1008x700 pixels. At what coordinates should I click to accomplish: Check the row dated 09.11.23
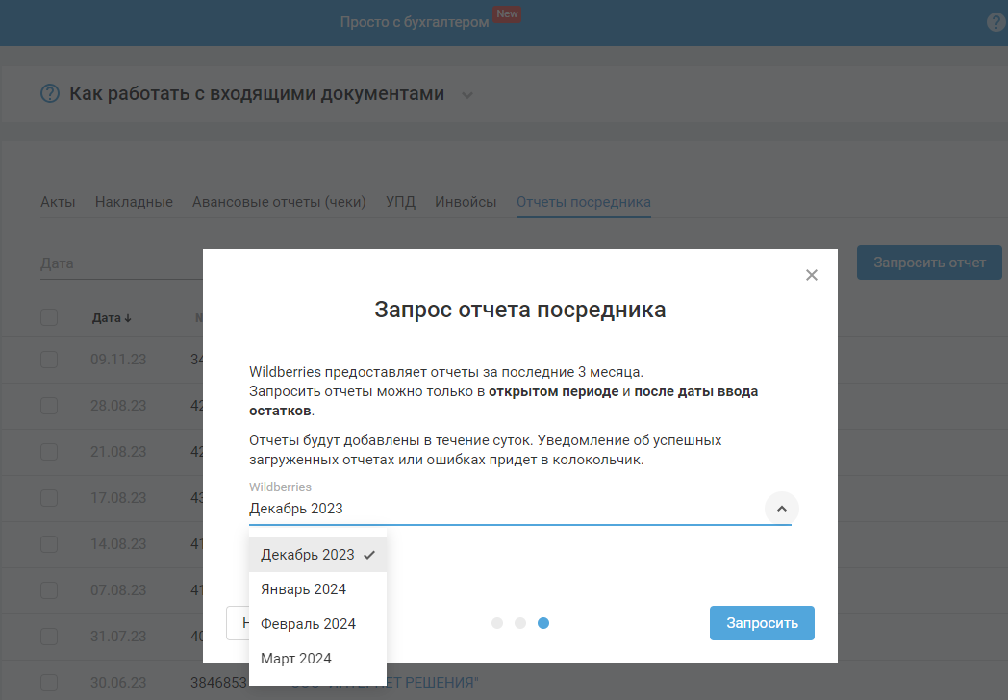pos(49,360)
